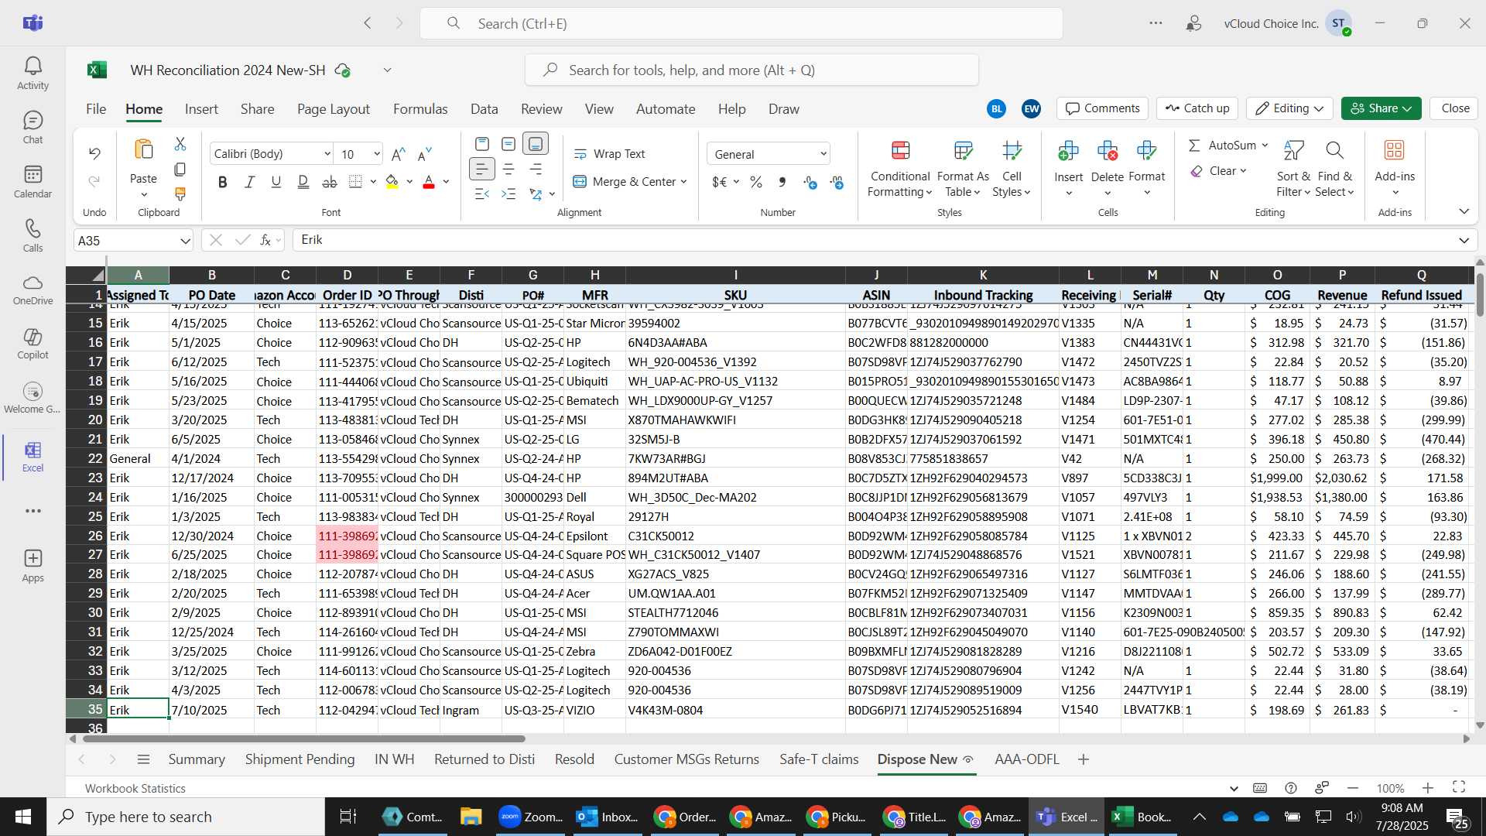Viewport: 1486px width, 836px height.
Task: Click the Undo arrow icon
Action: pos(94,153)
